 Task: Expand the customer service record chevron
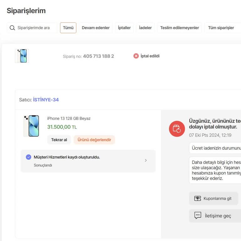click(x=146, y=160)
